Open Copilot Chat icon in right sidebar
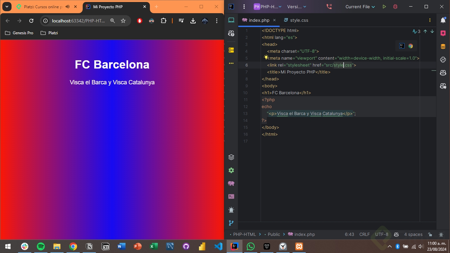The height and width of the screenshot is (253, 450). [x=443, y=86]
